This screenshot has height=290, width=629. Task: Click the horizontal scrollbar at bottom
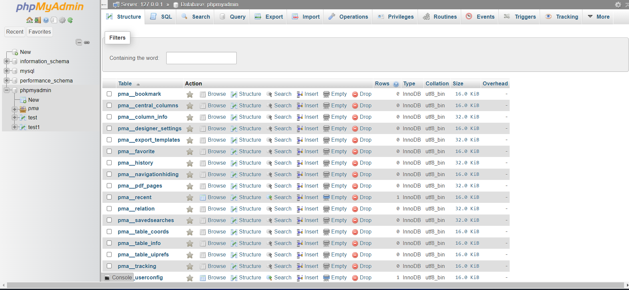tap(315, 285)
